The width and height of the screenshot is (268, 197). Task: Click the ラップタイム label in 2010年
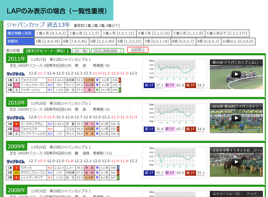[16, 118]
